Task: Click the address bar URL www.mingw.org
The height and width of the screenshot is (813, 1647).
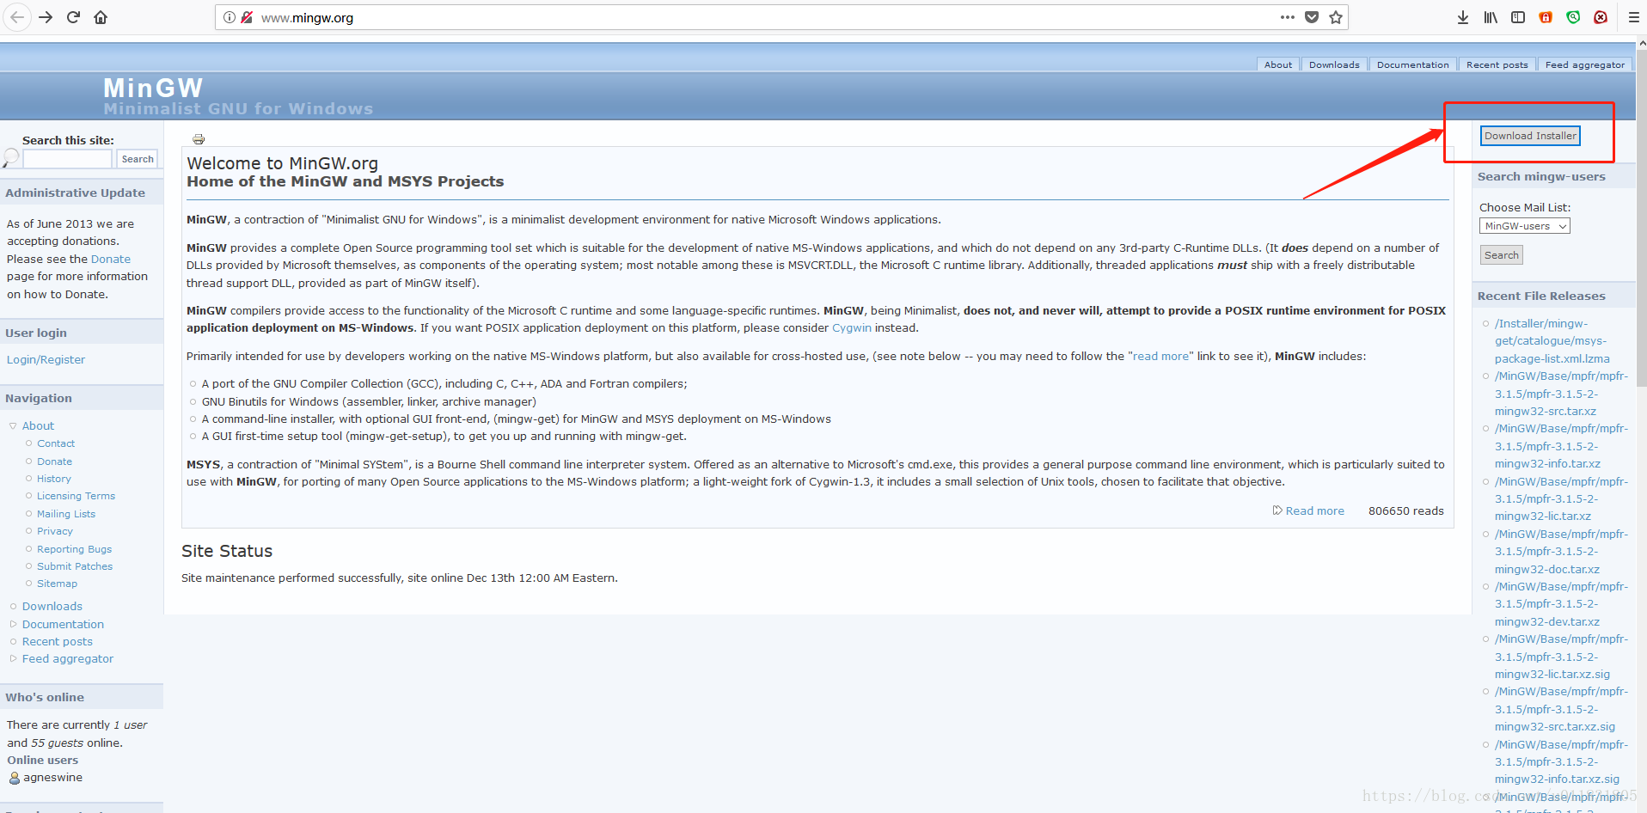Action: [x=307, y=17]
